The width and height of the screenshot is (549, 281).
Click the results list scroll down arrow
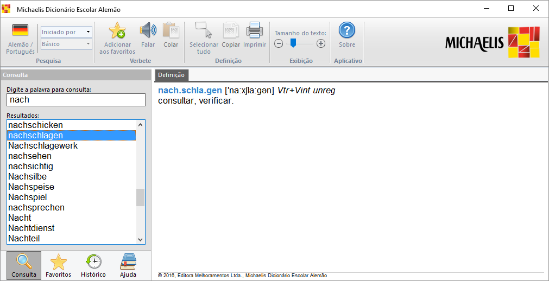141,240
